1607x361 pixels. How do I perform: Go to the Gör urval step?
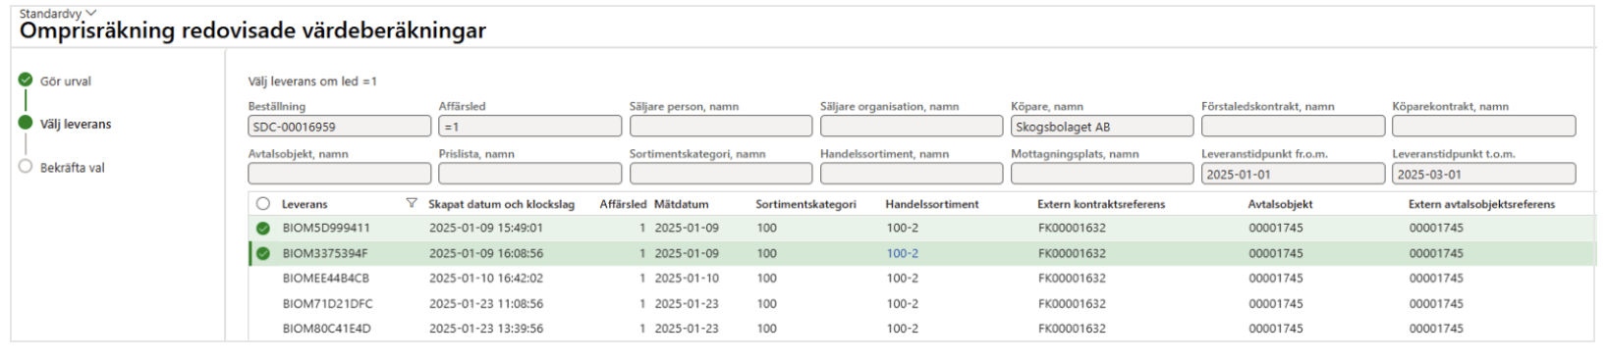66,81
